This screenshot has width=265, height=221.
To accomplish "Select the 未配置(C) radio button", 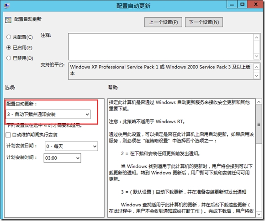I will coord(9,37).
